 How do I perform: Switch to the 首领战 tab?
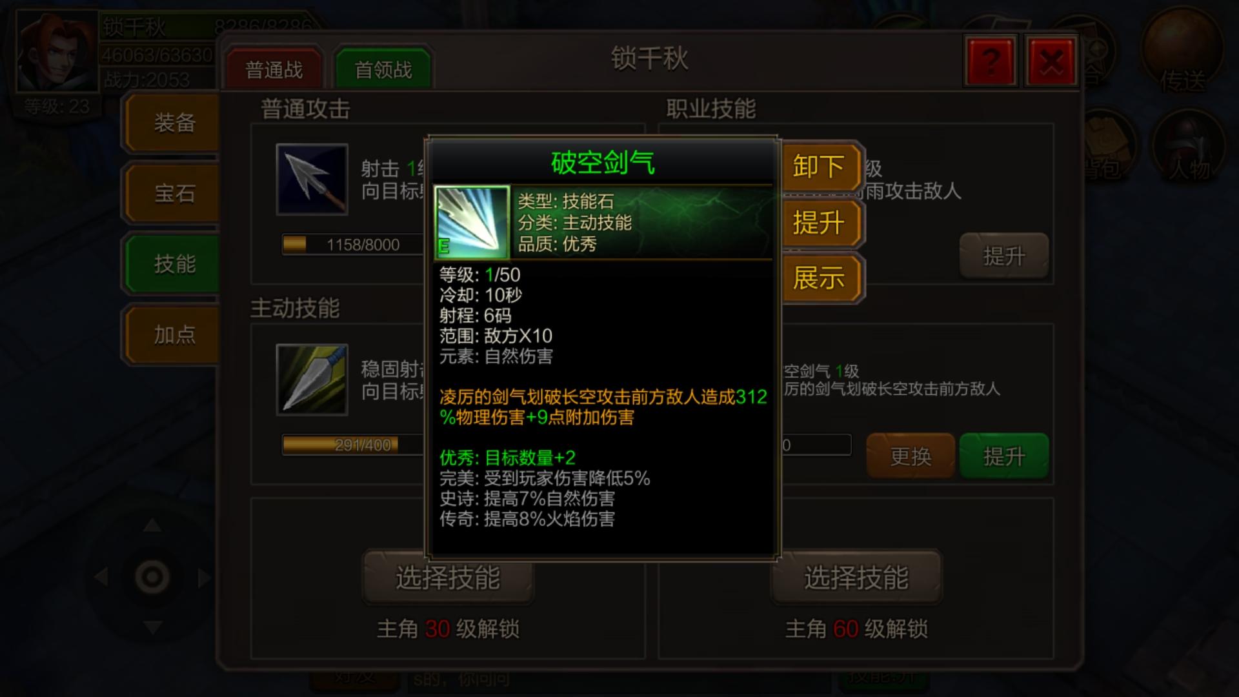[x=383, y=69]
